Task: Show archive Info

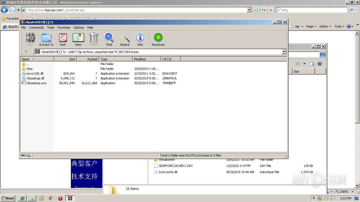Action: [x=140, y=39]
